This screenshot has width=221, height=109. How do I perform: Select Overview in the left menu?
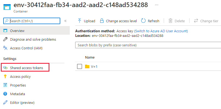click(x=17, y=31)
